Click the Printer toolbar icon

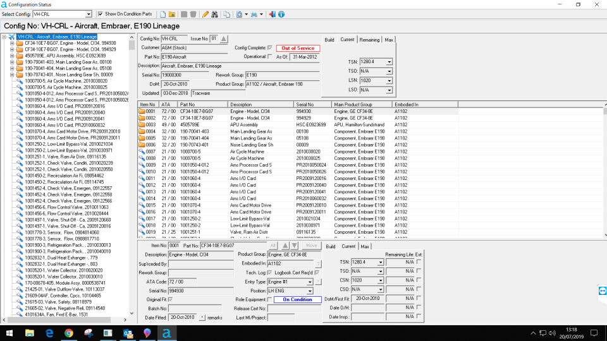pos(254,15)
